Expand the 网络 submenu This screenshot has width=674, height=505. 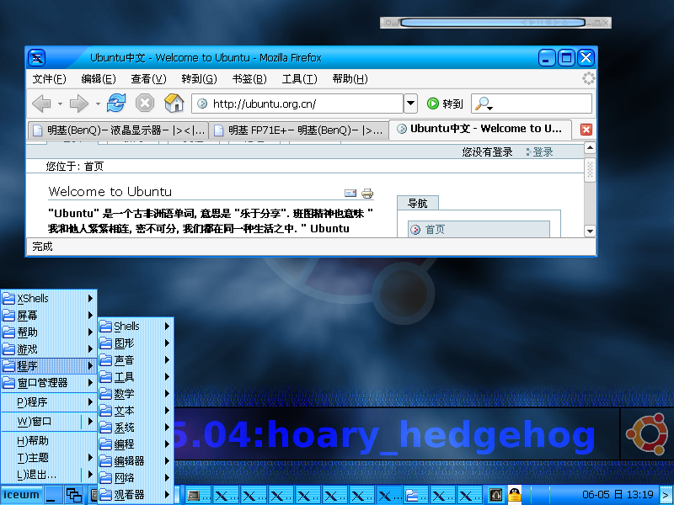[136, 477]
